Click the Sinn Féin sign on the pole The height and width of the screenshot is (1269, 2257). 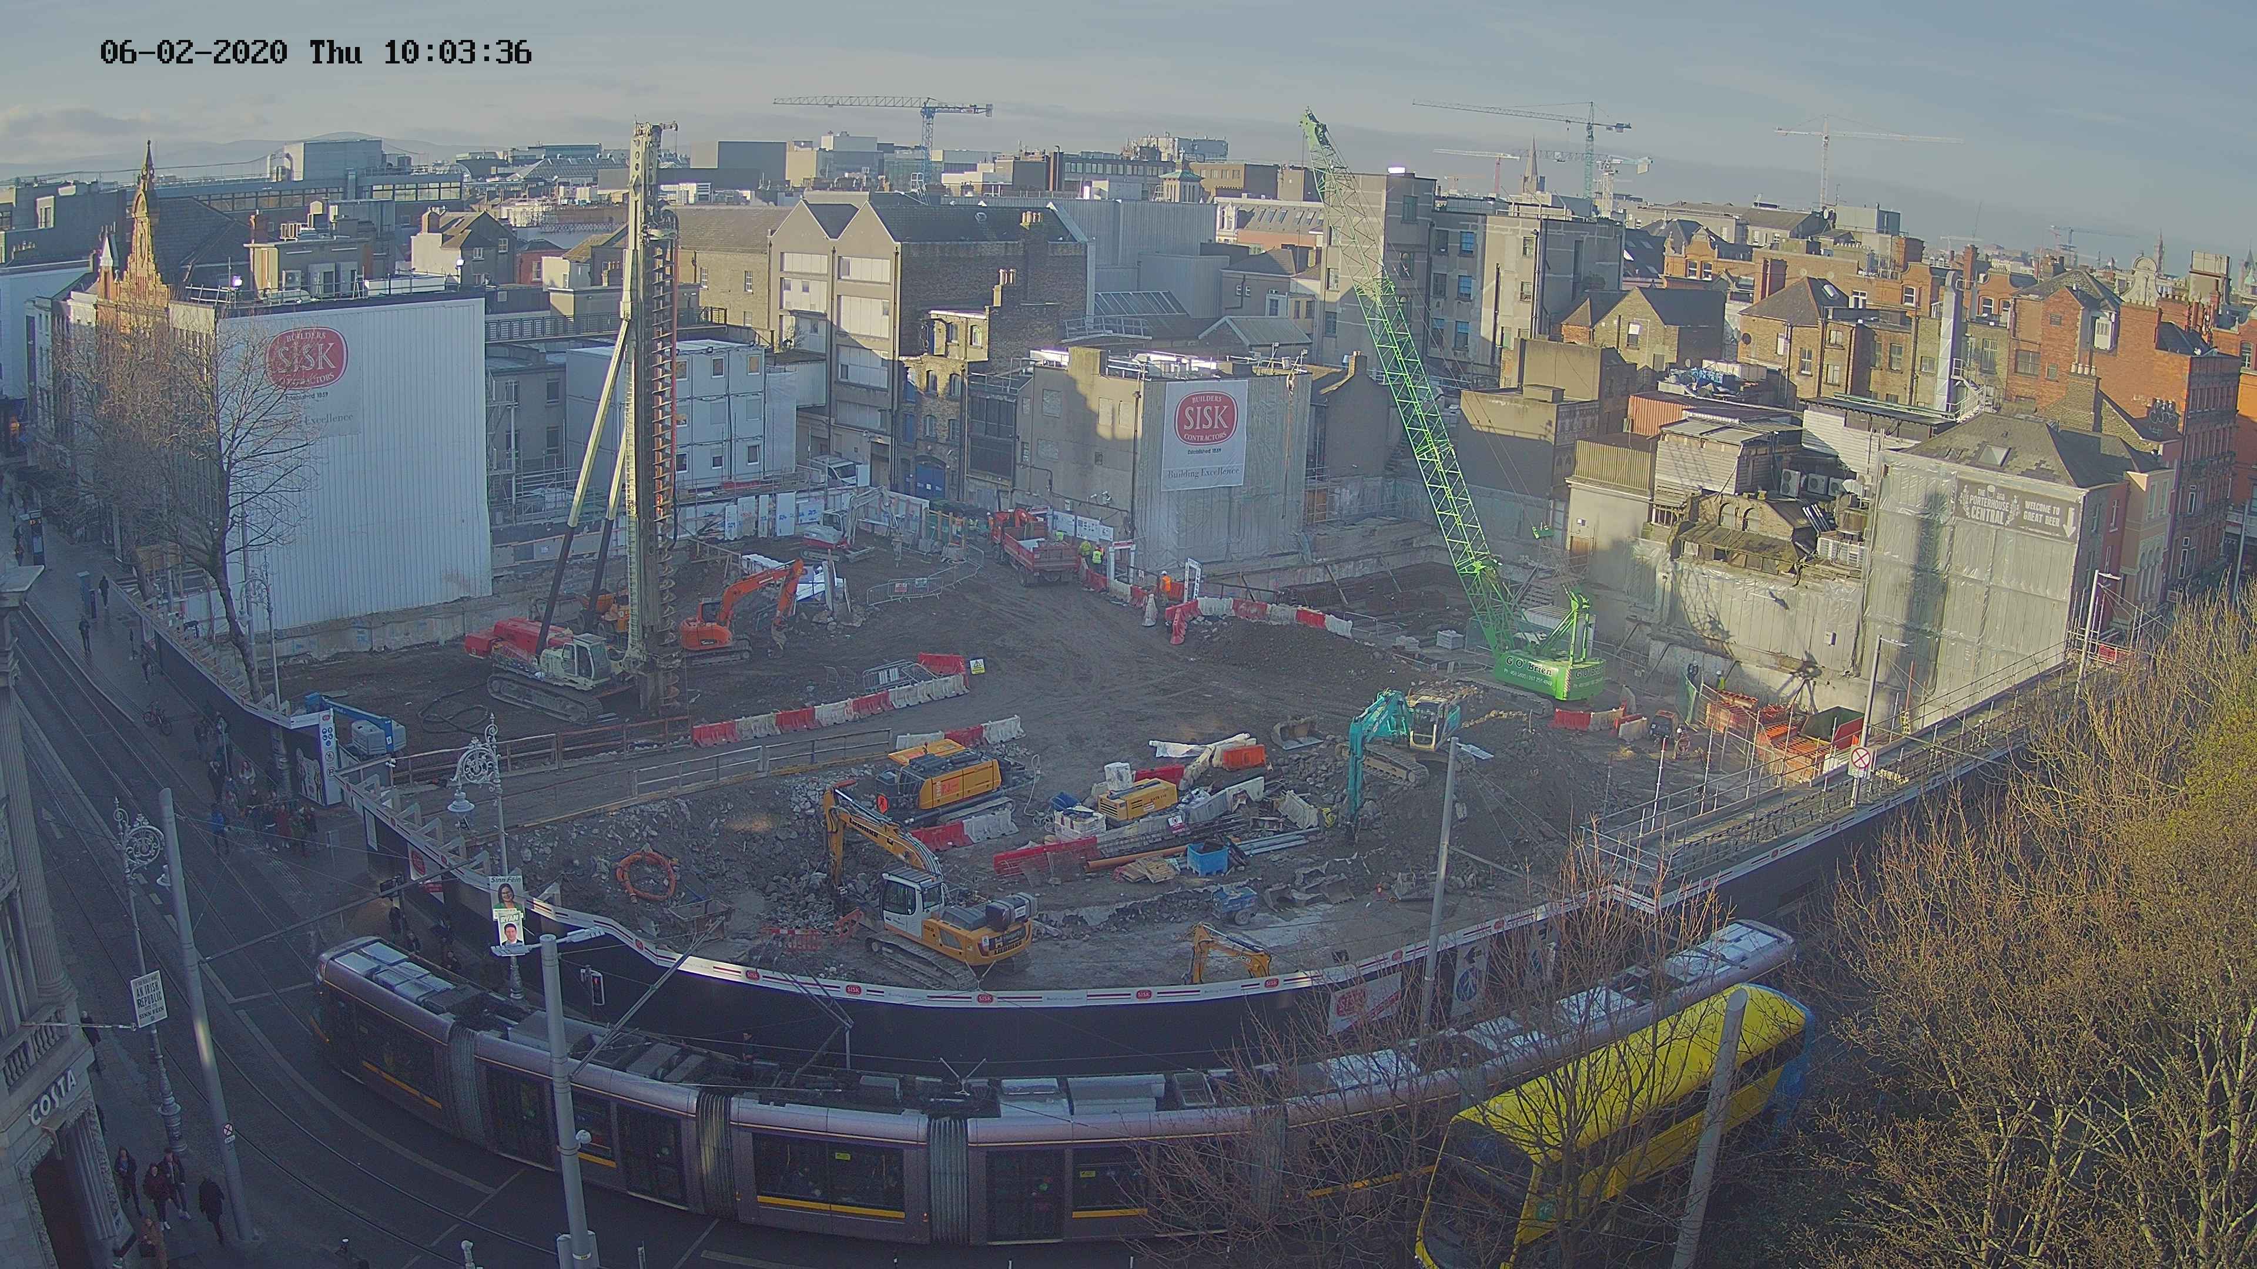[148, 998]
